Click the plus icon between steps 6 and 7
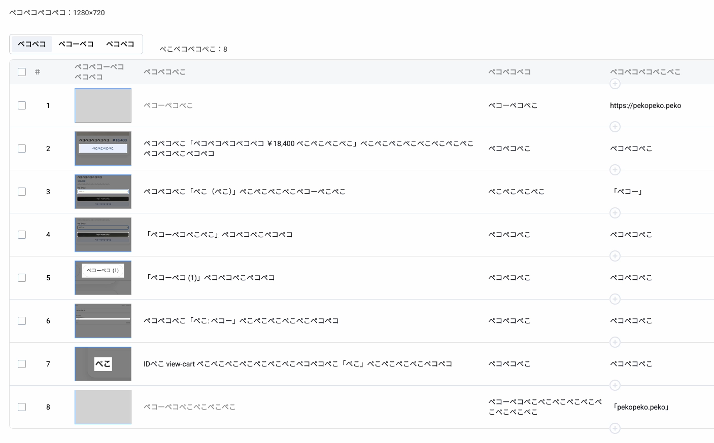Image resolution: width=714 pixels, height=443 pixels. (615, 342)
